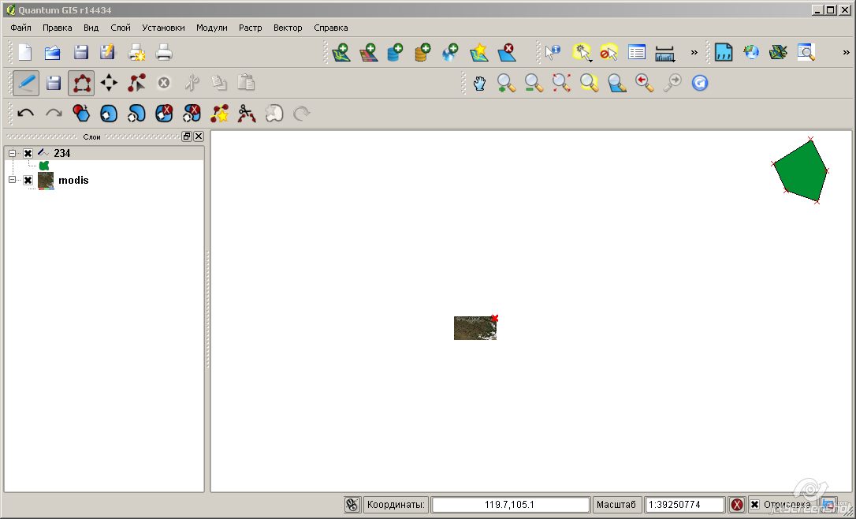
Task: Click the scale field 1:39250774
Action: [x=685, y=504]
